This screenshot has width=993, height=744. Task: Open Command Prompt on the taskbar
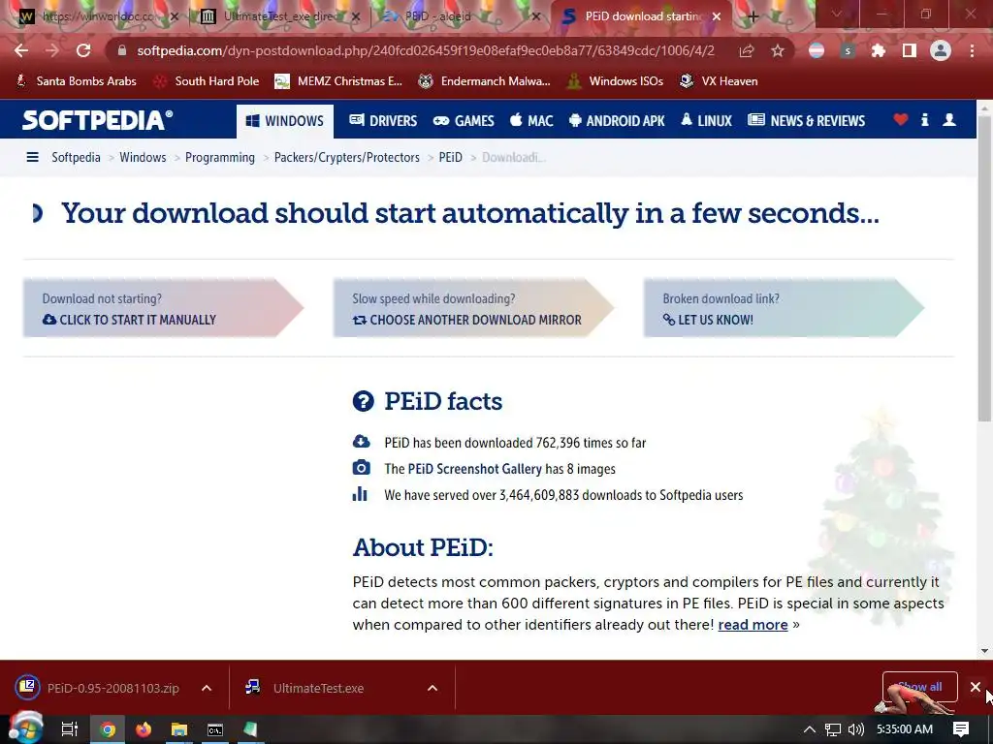215,729
